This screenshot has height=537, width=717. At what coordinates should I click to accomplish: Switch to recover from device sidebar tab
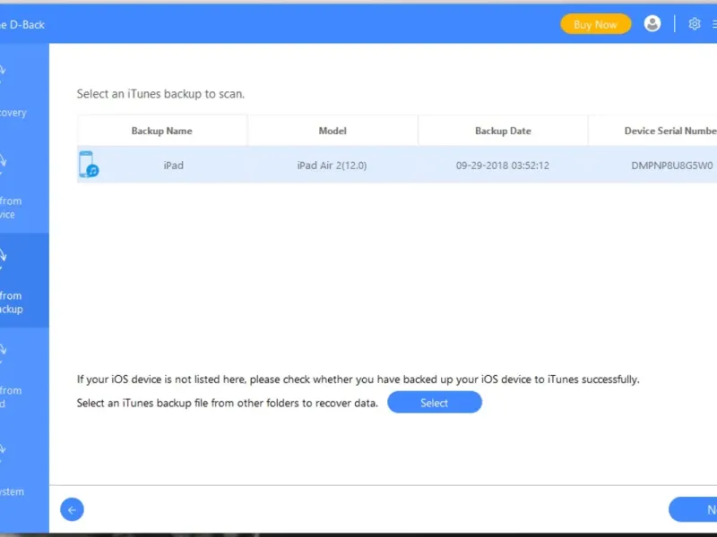[x=24, y=186]
